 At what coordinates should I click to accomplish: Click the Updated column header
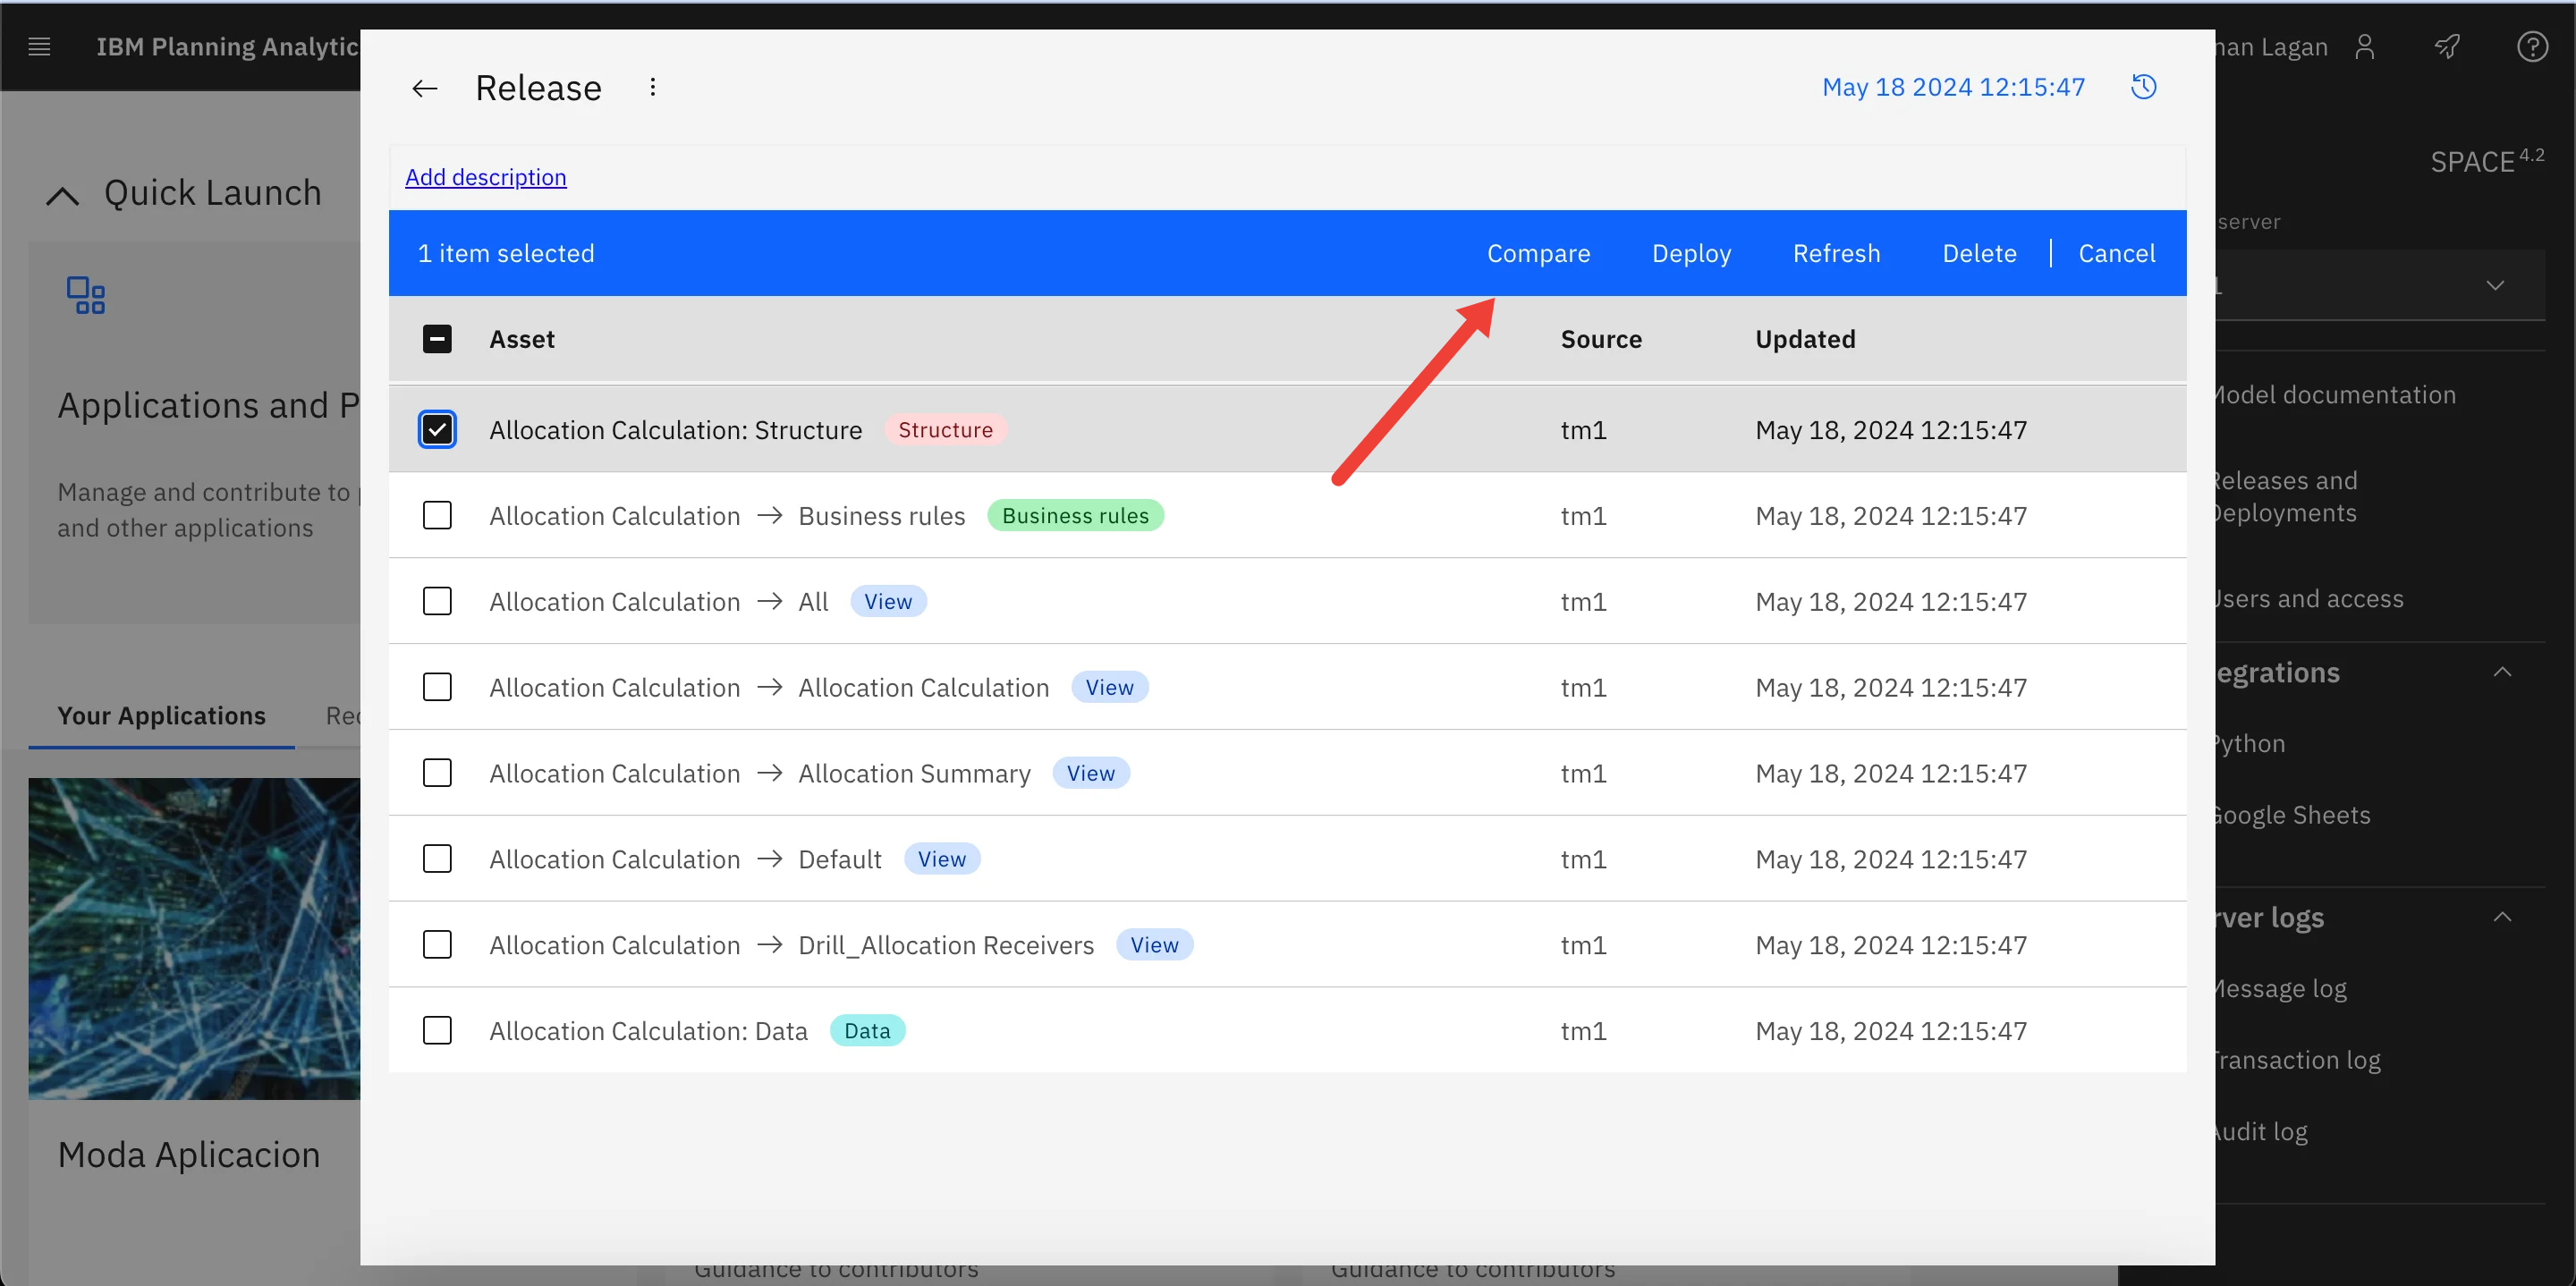(x=1805, y=339)
